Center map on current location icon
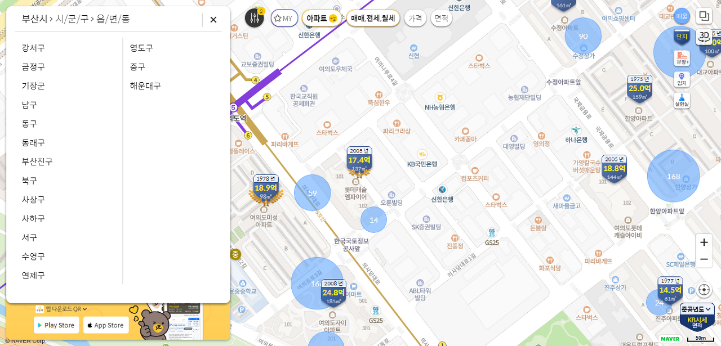721x346 pixels. (x=704, y=290)
